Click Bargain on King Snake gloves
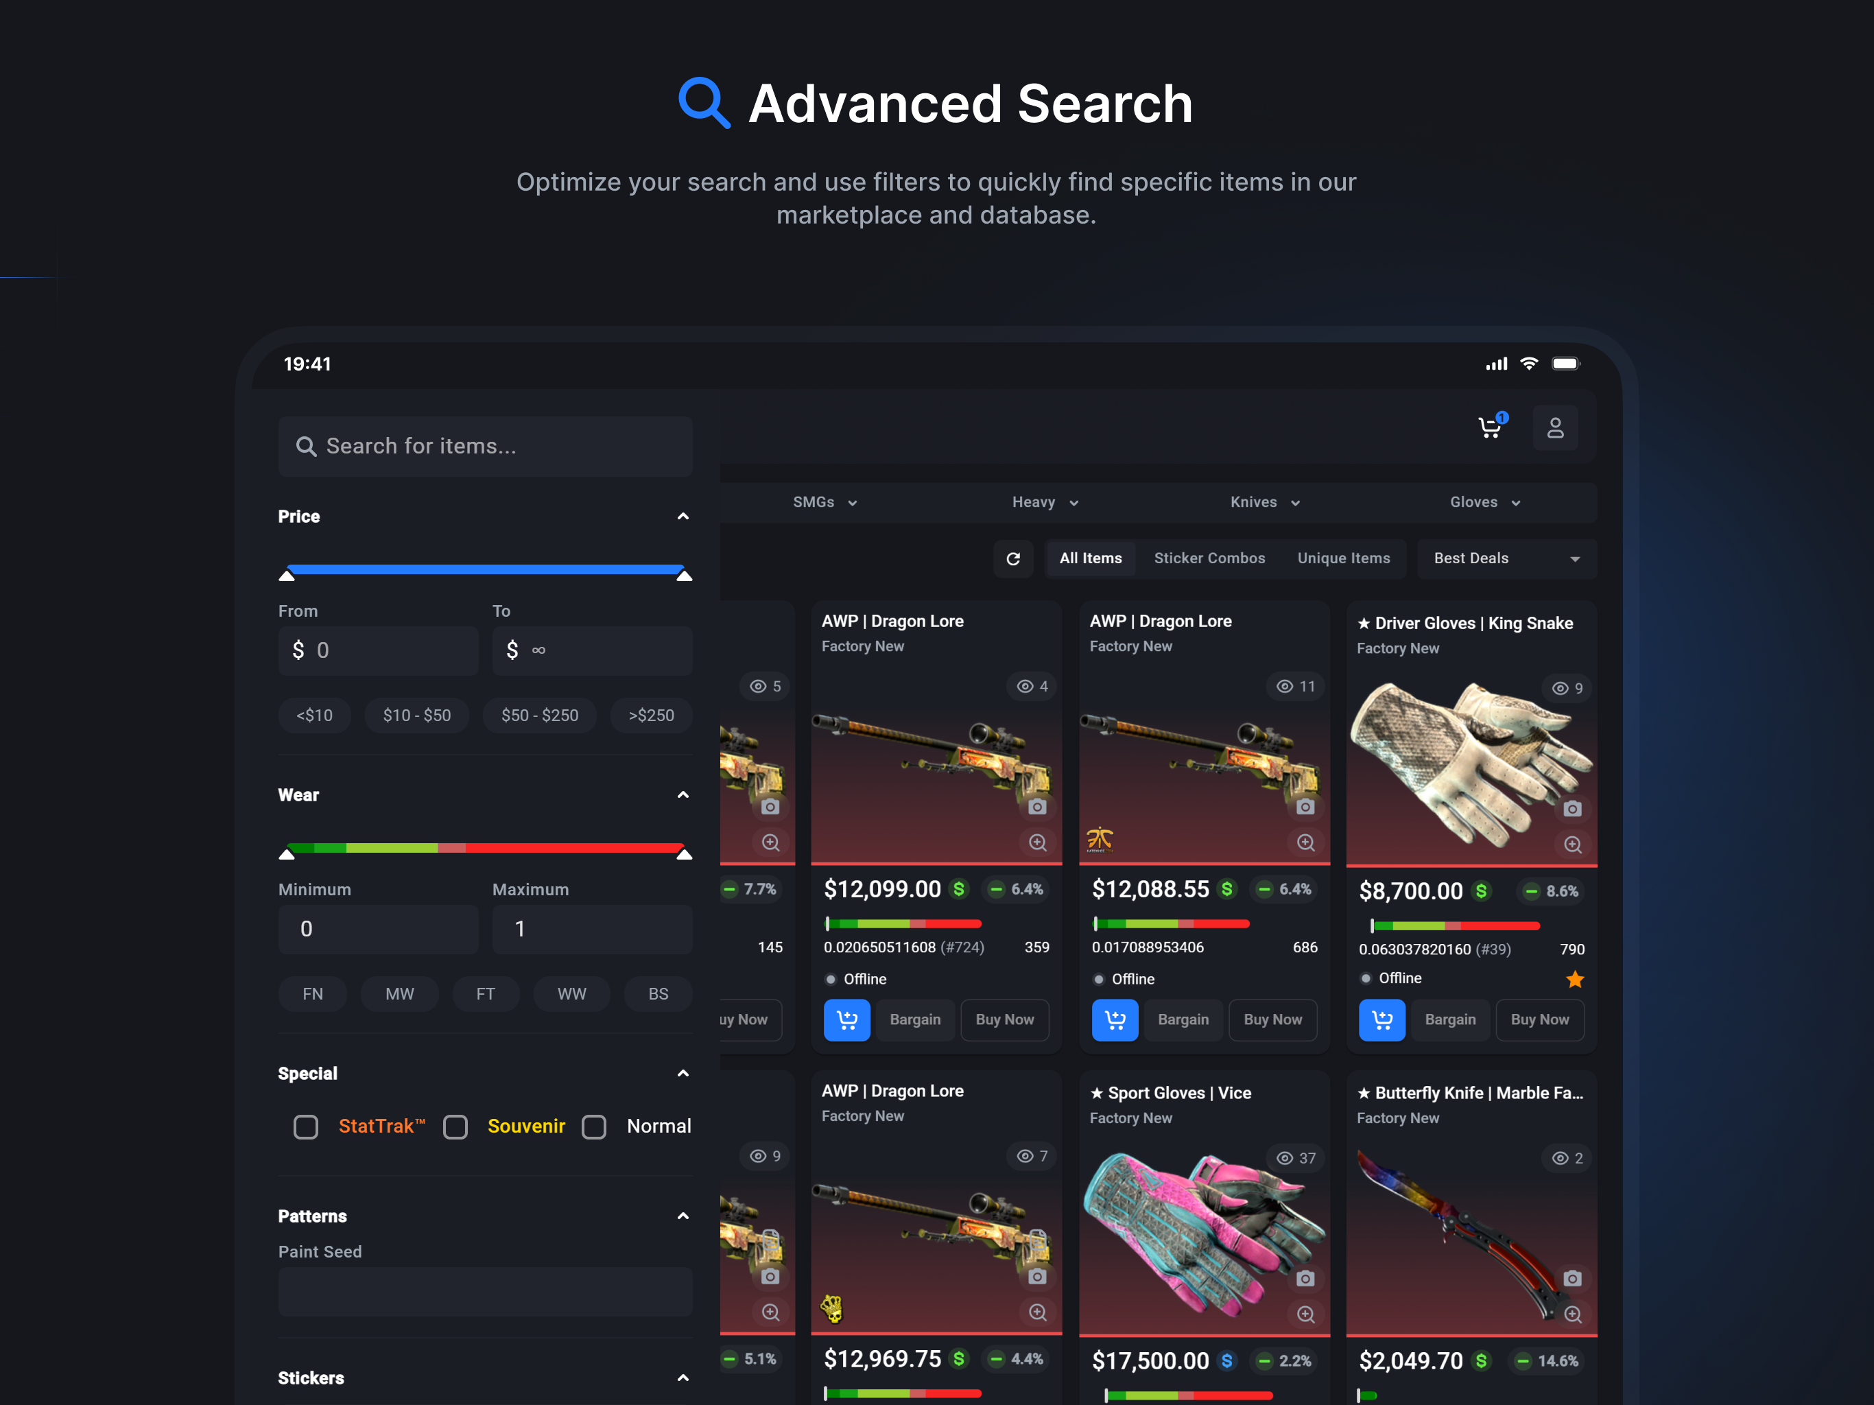 click(x=1449, y=1019)
